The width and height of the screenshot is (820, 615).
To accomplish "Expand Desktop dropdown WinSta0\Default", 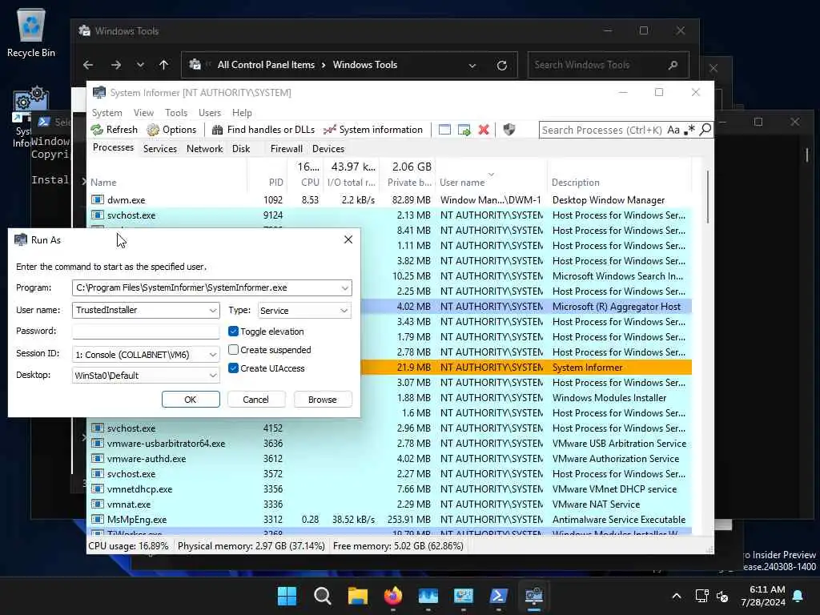I will [213, 376].
